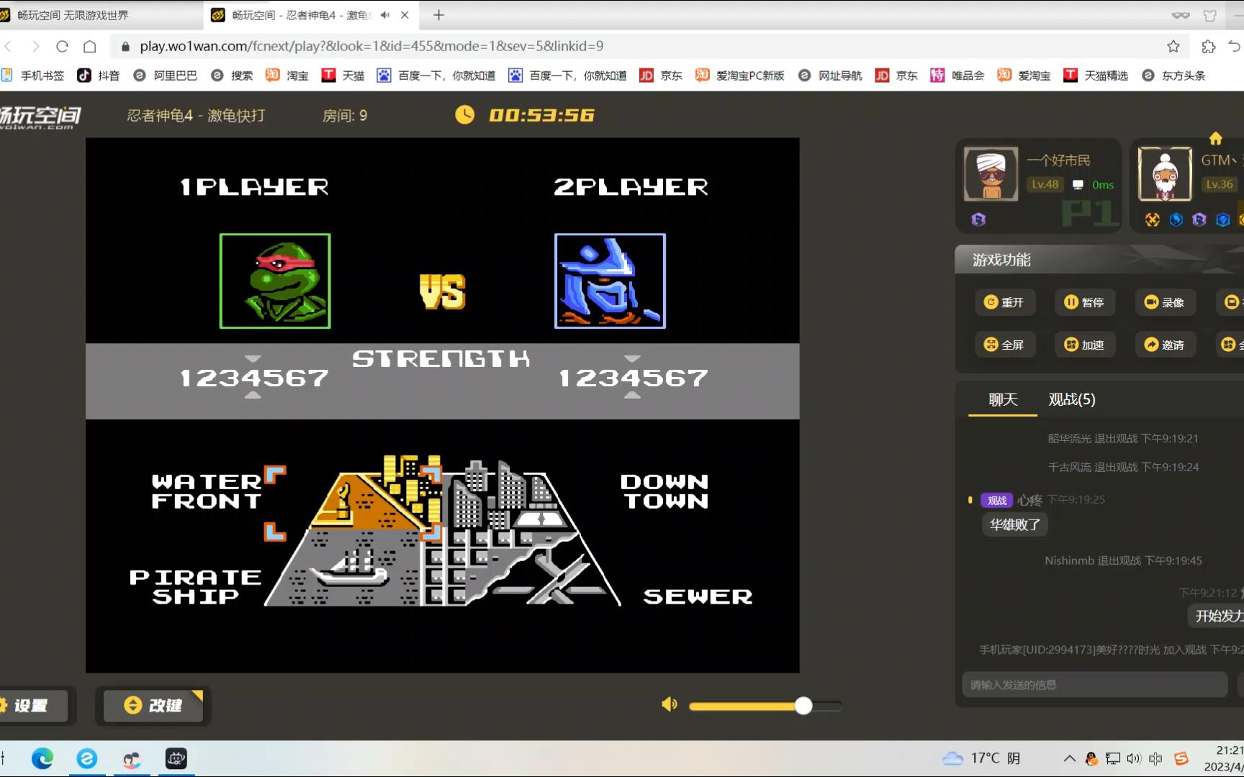Click the address bar URL
Viewport: 1244px width, 777px height.
371,46
